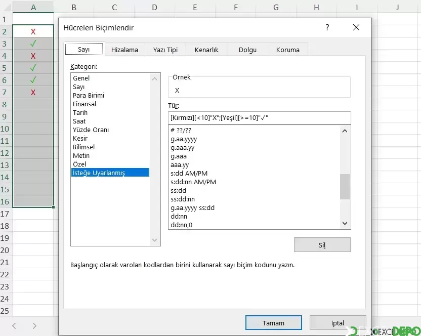The height and width of the screenshot is (336, 421).
Task: Switch to the Dolgu tab
Action: pyautogui.click(x=247, y=50)
